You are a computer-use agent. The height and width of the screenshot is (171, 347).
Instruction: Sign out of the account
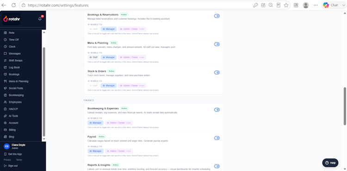pos(11,166)
